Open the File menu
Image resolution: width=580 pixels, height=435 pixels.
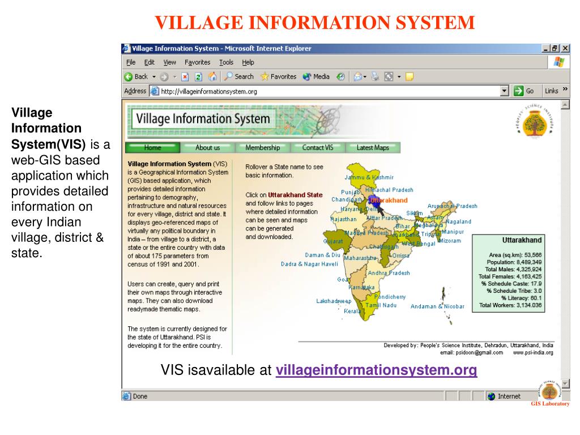coord(131,62)
